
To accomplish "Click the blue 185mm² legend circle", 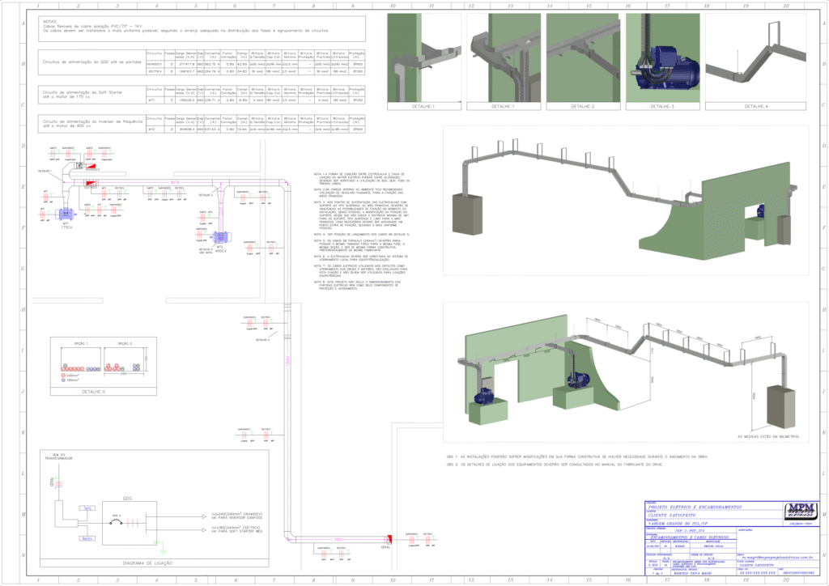I will pos(65,380).
